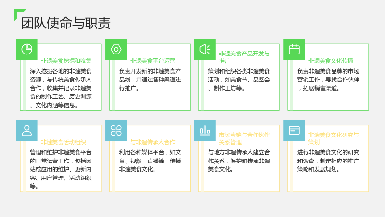This screenshot has width=385, height=217.
Task: Click the megaphone speaker icon
Action: [205, 49]
